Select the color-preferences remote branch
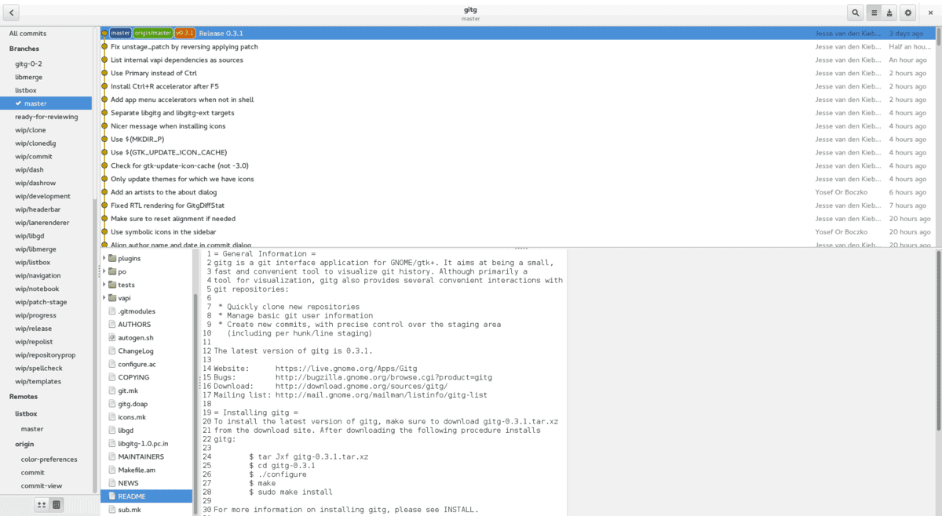 click(46, 460)
